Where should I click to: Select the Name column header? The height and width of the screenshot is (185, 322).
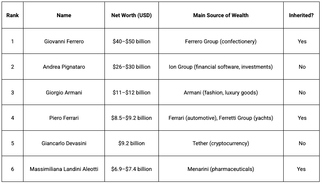64,16
